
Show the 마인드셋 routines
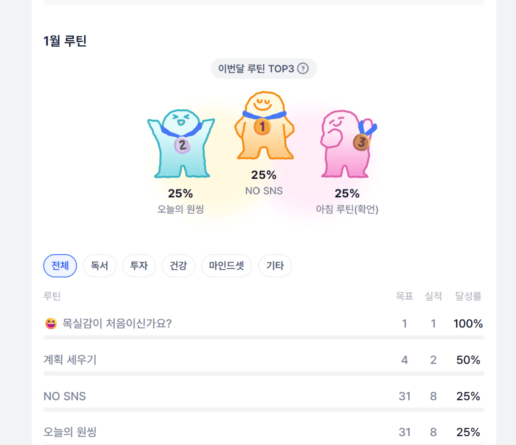(x=226, y=266)
